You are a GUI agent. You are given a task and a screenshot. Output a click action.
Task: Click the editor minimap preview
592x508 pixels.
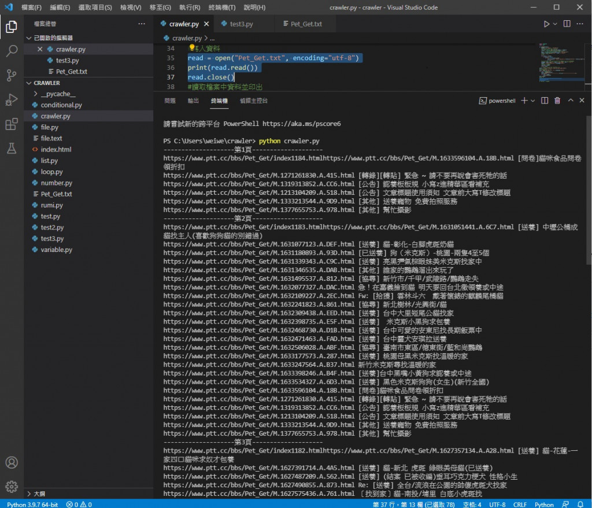[561, 62]
